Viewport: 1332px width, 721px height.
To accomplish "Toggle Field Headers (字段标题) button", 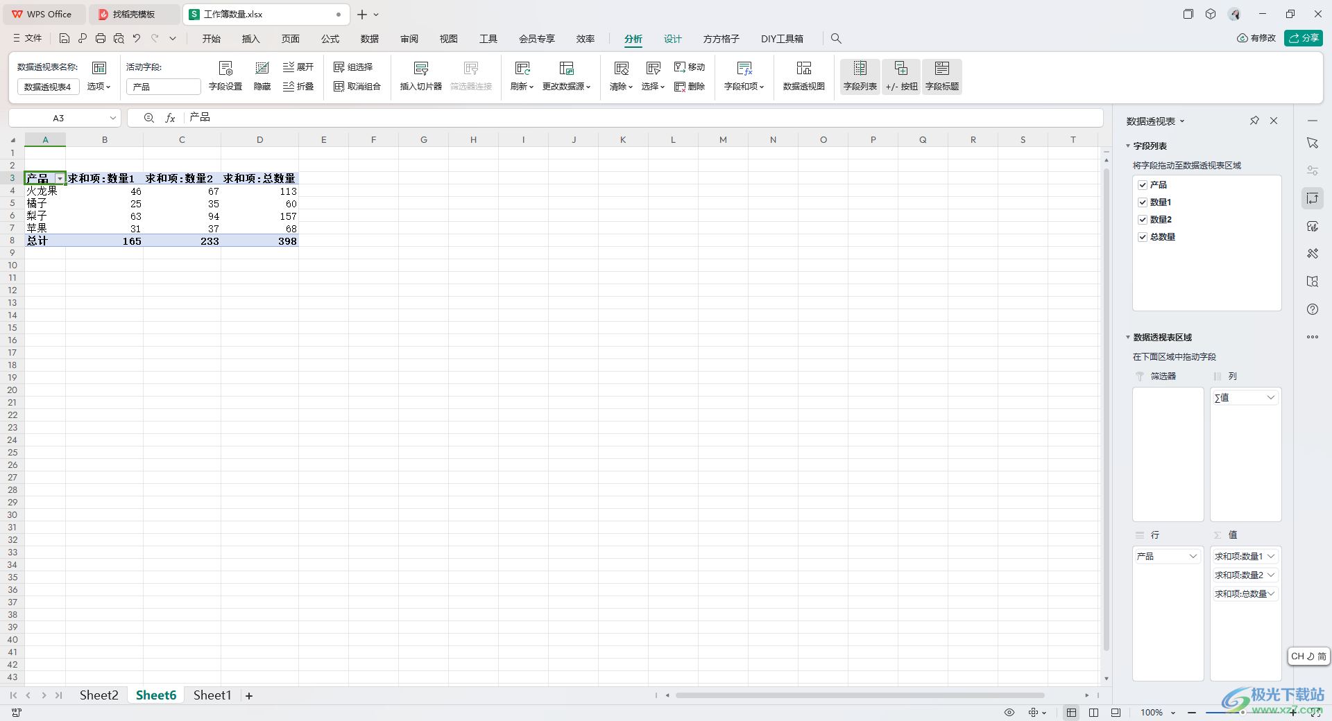I will [942, 76].
